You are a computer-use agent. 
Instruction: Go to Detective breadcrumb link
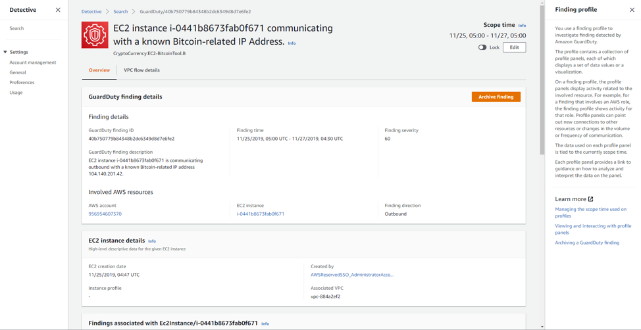pyautogui.click(x=91, y=12)
